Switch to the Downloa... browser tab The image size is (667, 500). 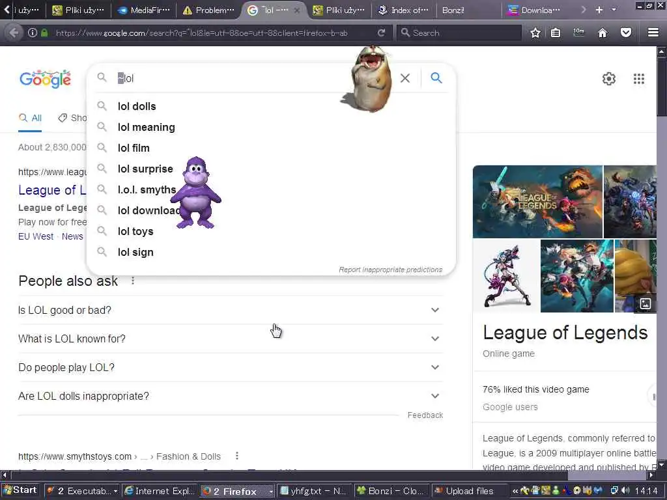534,10
